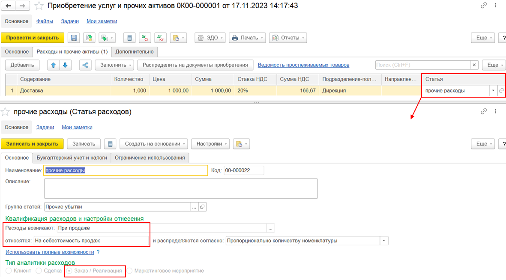Click the split row share icon
Viewport: 506px width, 280px height.
tap(85, 65)
